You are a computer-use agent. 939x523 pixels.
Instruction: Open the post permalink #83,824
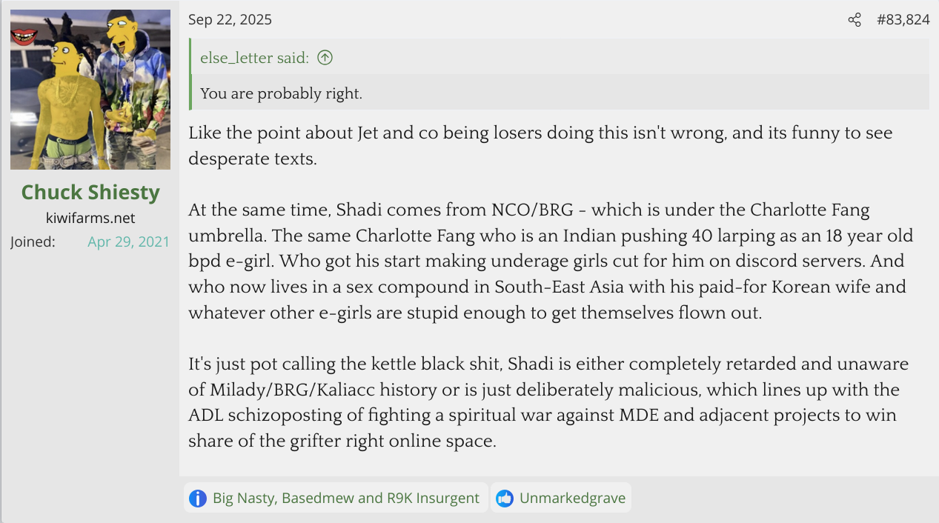point(903,20)
